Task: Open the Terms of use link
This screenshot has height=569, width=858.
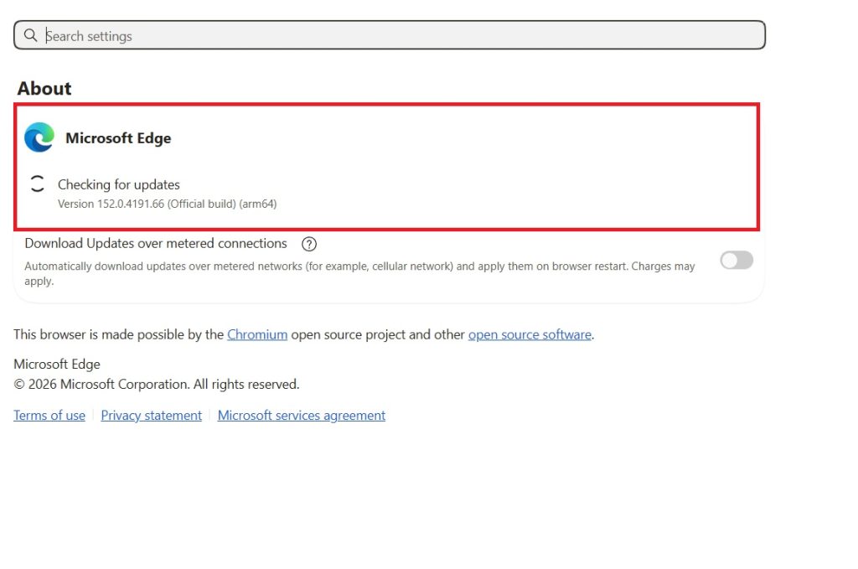Action: coord(49,416)
